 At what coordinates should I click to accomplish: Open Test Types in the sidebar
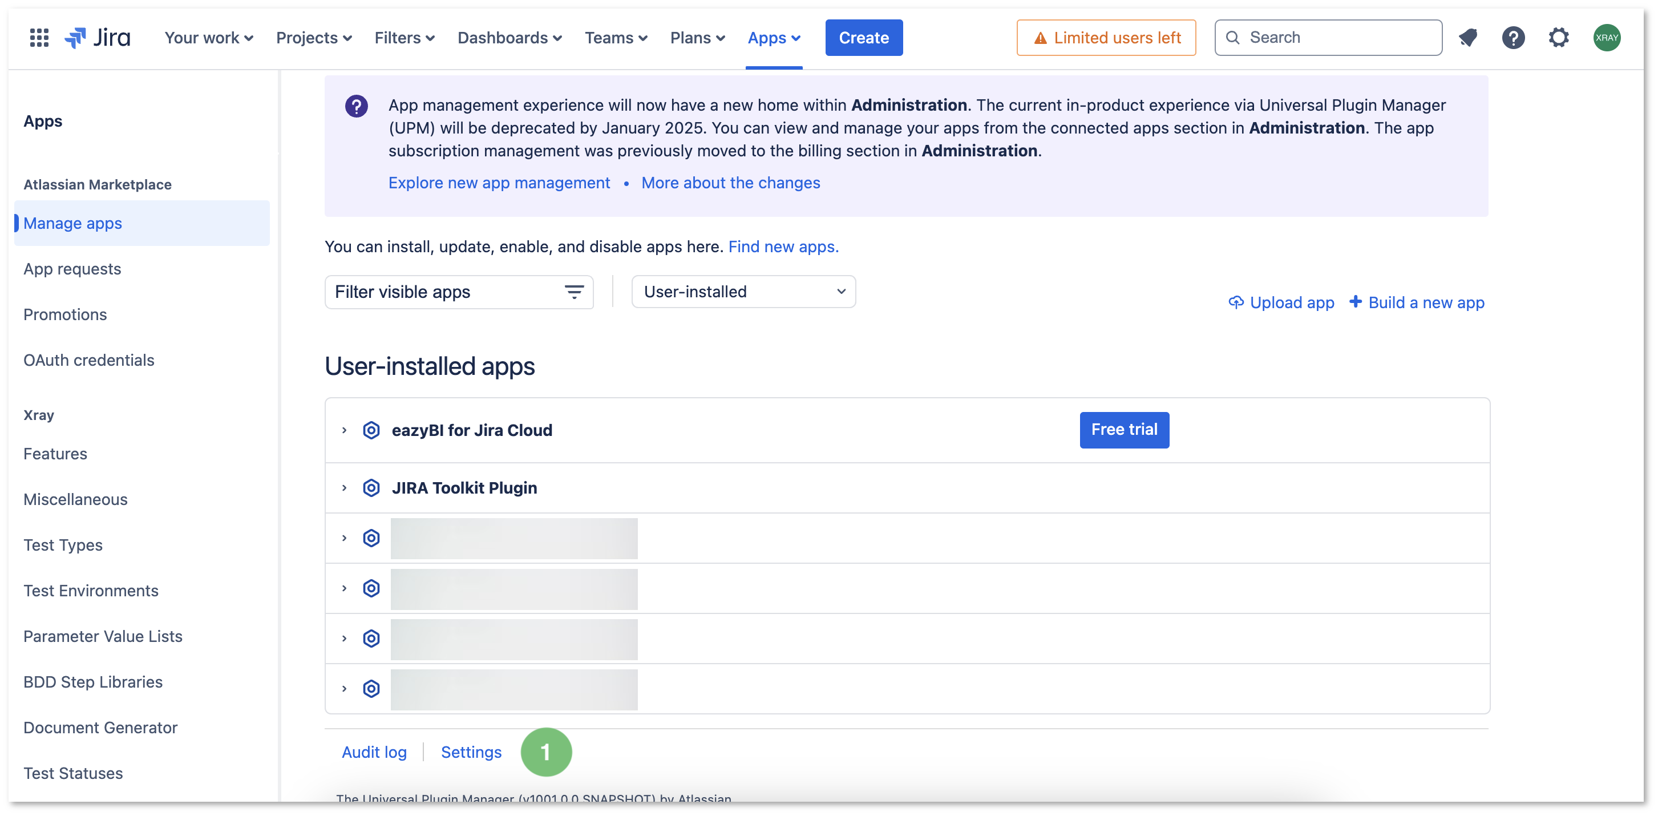(x=63, y=545)
